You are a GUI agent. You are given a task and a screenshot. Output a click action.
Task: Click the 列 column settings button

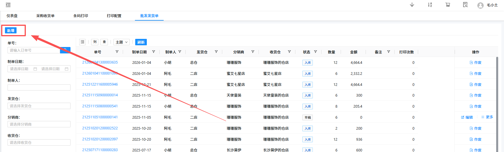click(x=95, y=42)
